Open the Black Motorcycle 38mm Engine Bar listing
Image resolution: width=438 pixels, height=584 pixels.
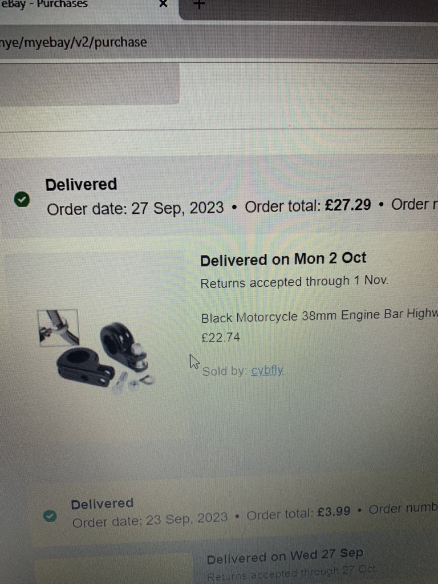pyautogui.click(x=319, y=316)
